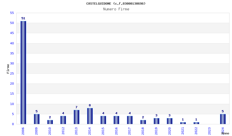This screenshot has height=136, width=232.
Task: Click the x-axis label 2012
Action: coord(63,131)
